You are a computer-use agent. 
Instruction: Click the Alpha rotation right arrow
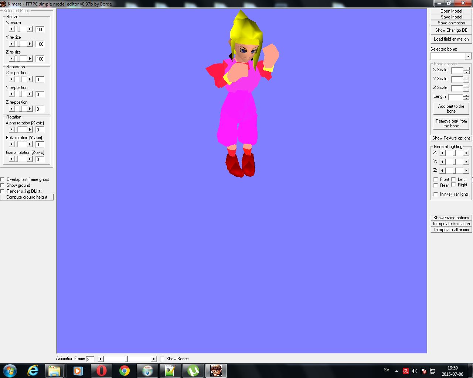coord(30,129)
